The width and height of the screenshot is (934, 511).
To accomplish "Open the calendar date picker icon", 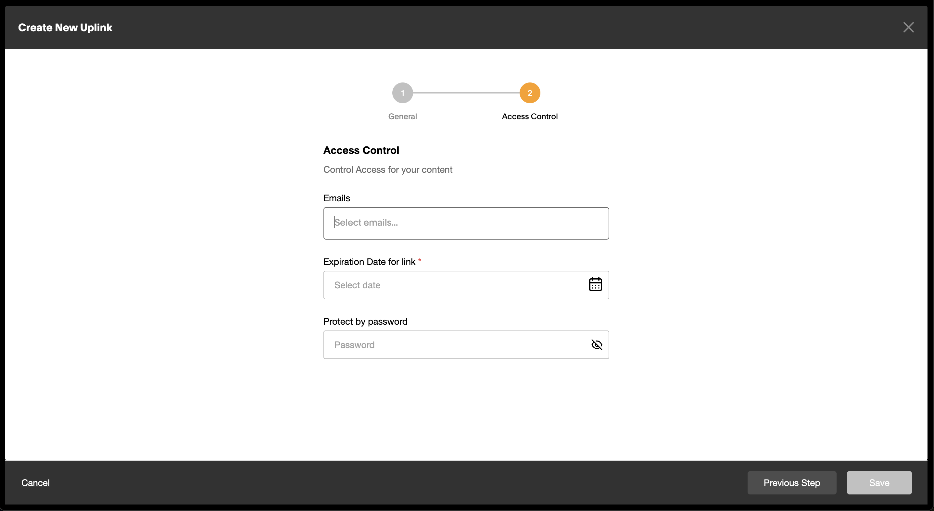I will click(595, 284).
